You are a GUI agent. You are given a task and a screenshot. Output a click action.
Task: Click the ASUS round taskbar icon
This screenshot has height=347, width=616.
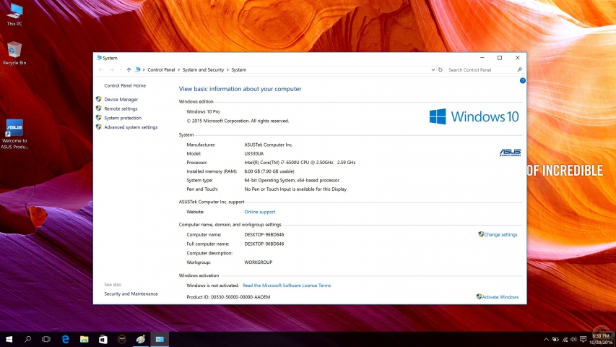tap(122, 339)
